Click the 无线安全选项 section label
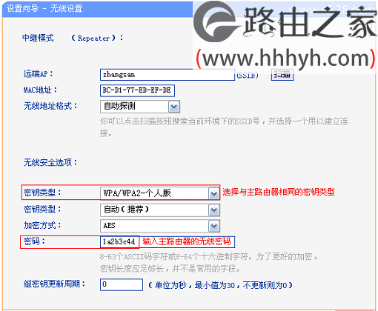Viewport: 378px width, 311px height. [50, 162]
